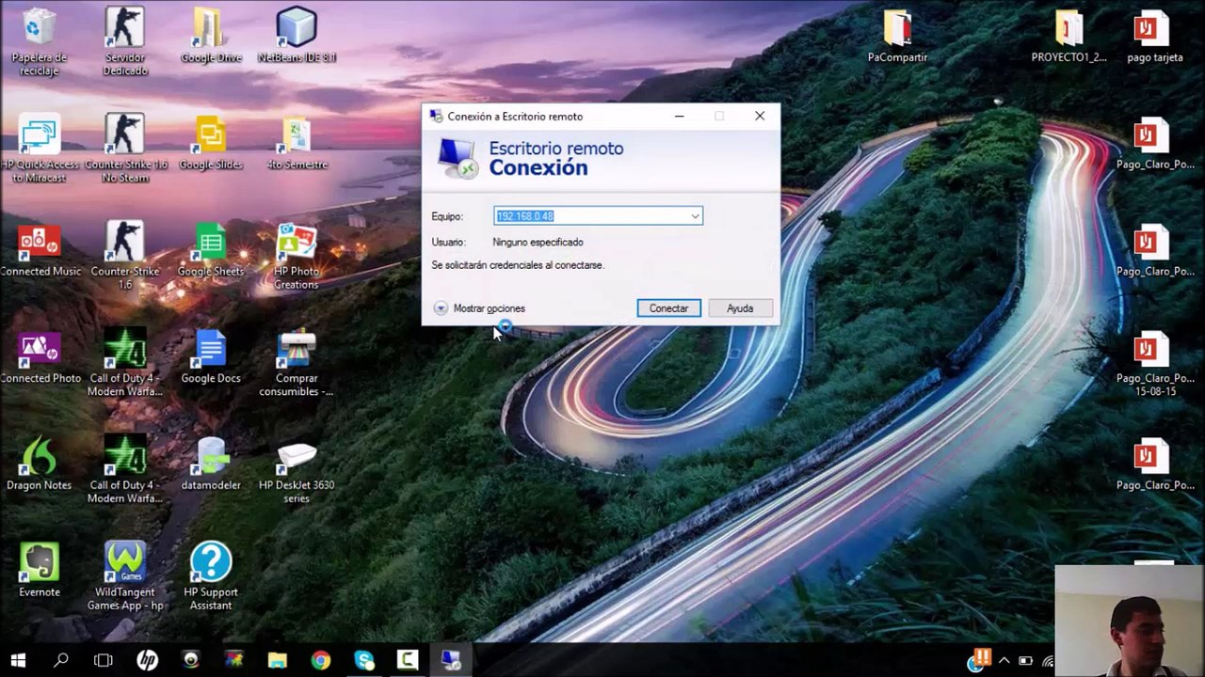1205x677 pixels.
Task: Select the NetBeans IDE 8.1 icon
Action: click(x=297, y=36)
